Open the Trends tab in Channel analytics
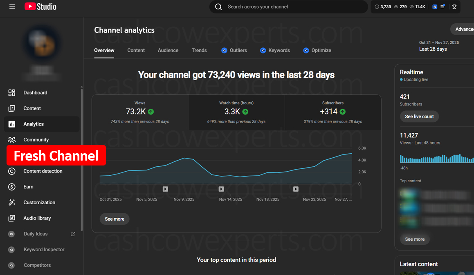474x275 pixels. pyautogui.click(x=199, y=50)
